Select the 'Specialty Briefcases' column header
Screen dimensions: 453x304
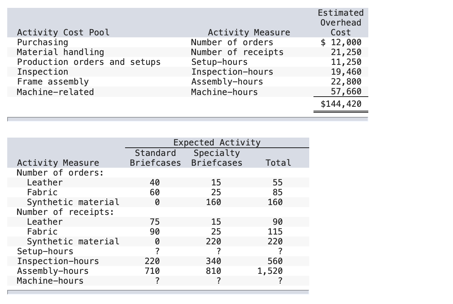coord(217,158)
